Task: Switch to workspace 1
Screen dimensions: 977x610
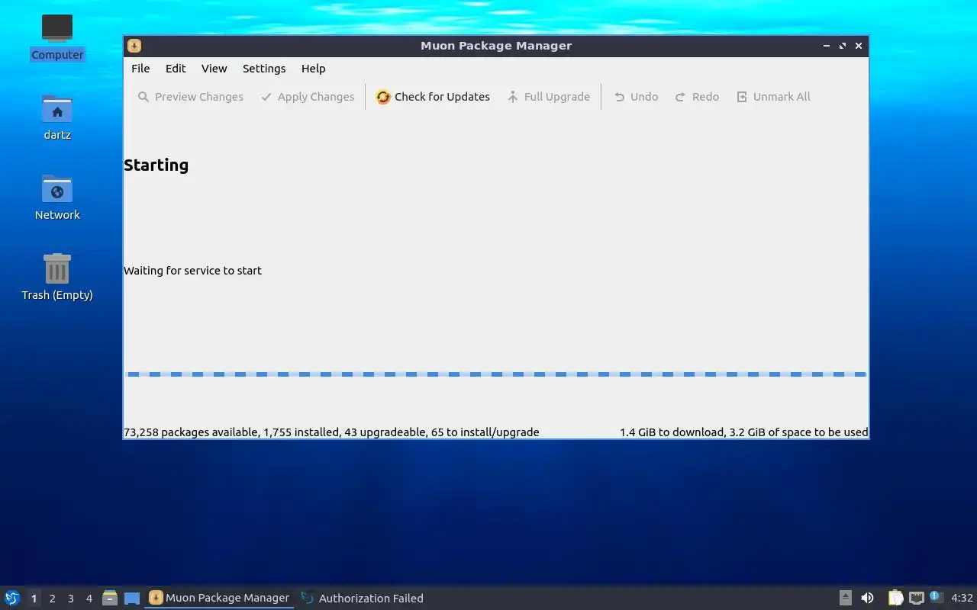Action: (34, 599)
